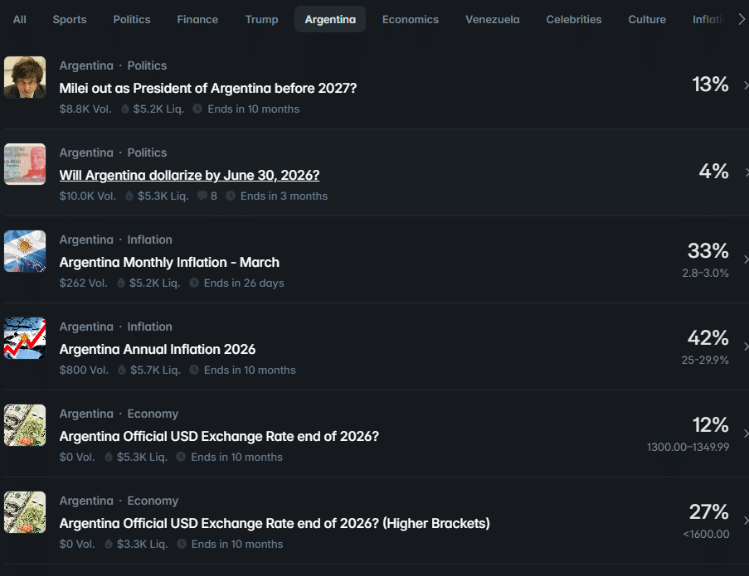
Task: Select the Finance category tab
Action: point(197,19)
